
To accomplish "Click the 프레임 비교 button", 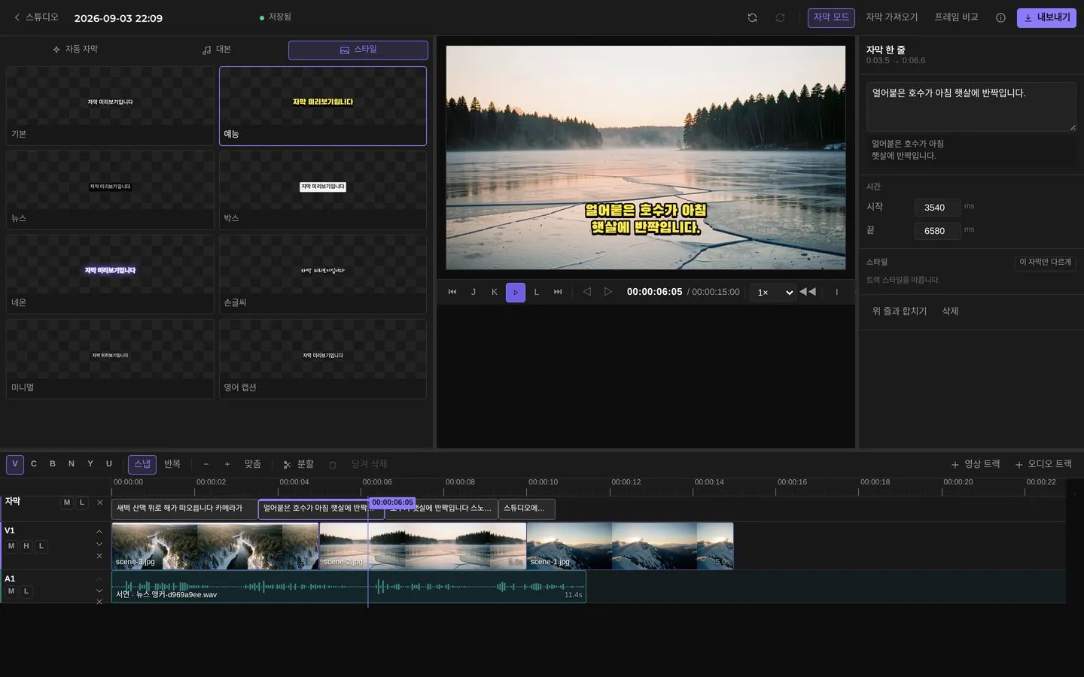I will (x=957, y=17).
